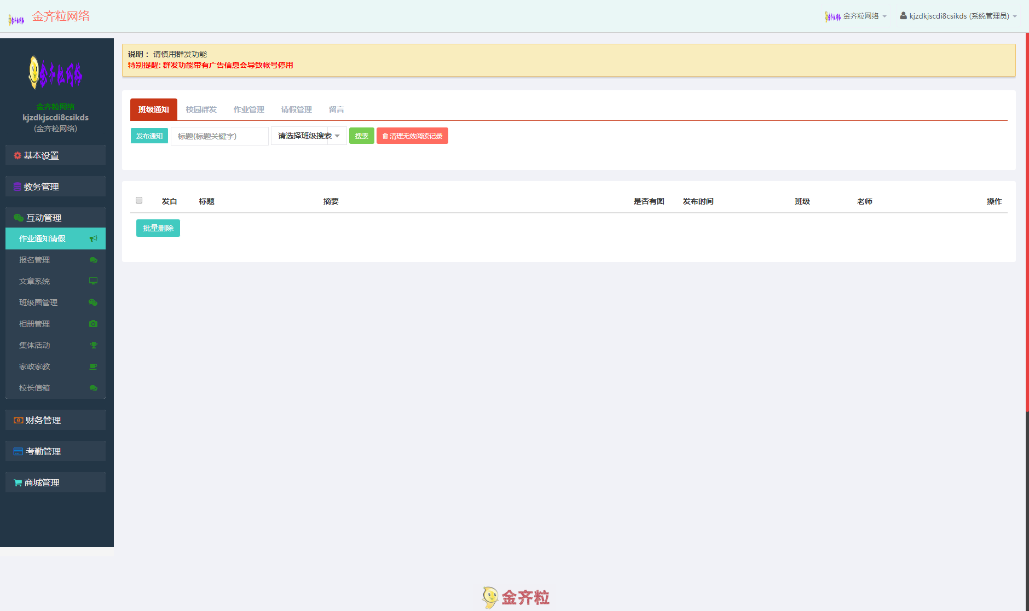Click the database icon beside 教务管理
This screenshot has height=611, width=1029.
point(18,187)
